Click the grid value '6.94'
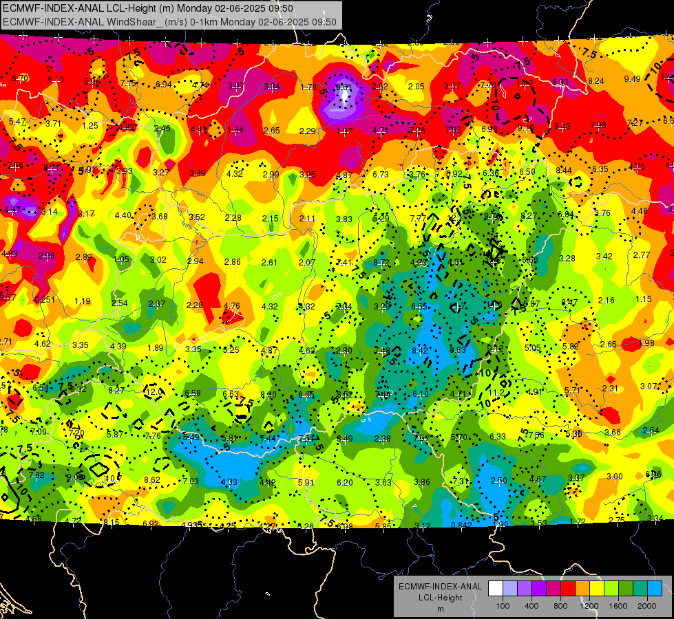This screenshot has width=674, height=619. click(164, 84)
